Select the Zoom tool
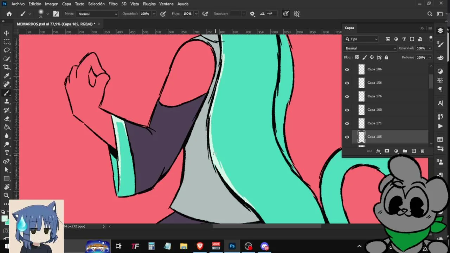The height and width of the screenshot is (253, 450). 6,195
